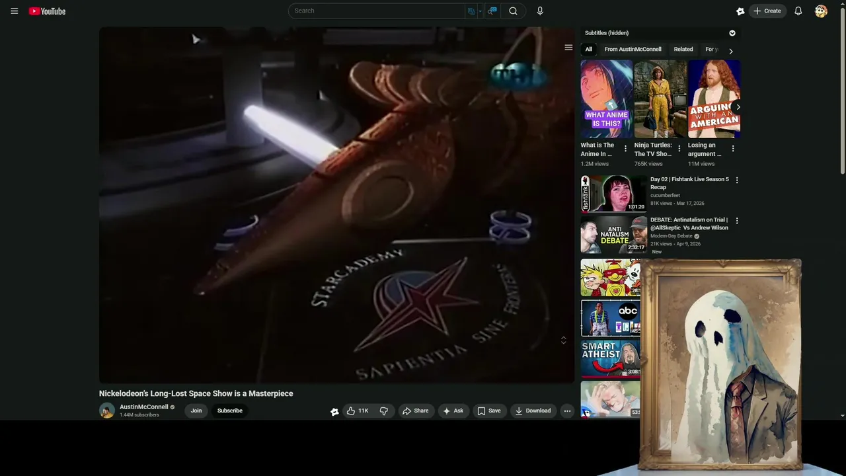
Task: Click the framed ghost painting overlay
Action: click(x=721, y=364)
